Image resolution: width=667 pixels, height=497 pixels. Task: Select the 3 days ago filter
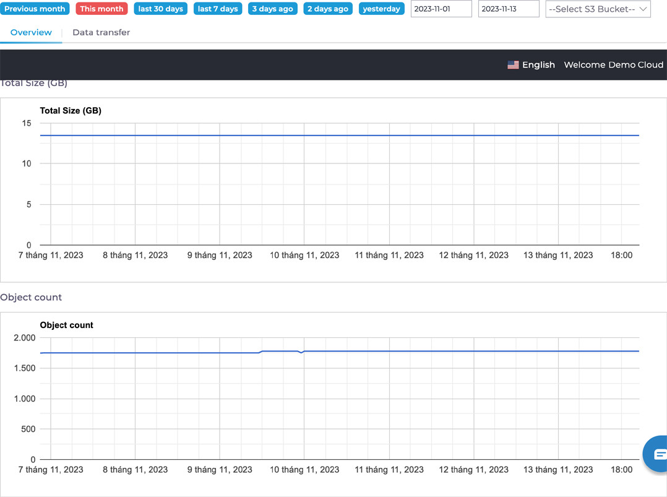point(272,9)
